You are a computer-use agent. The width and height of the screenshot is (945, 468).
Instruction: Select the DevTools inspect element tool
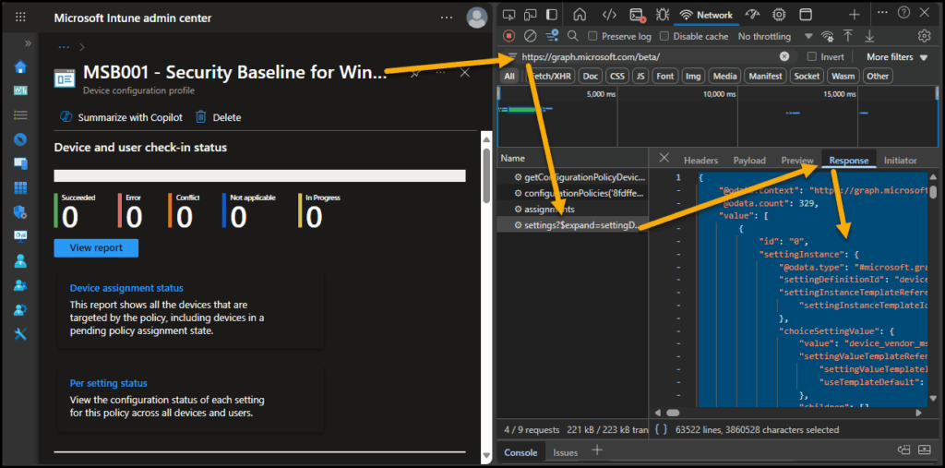tap(509, 15)
